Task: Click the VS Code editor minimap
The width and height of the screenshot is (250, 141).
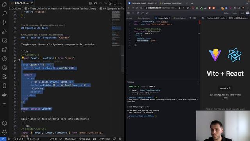Action: pyautogui.click(x=116, y=29)
